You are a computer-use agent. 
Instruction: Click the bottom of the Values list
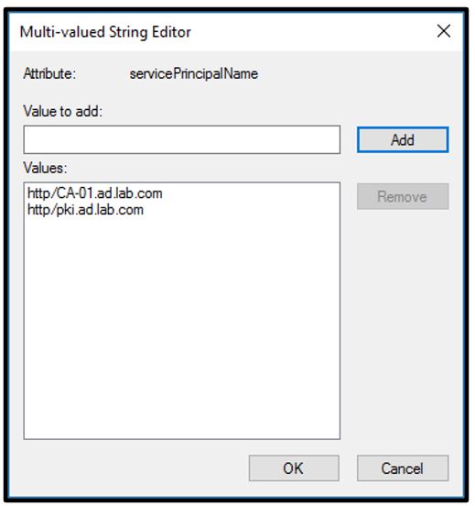click(x=182, y=429)
